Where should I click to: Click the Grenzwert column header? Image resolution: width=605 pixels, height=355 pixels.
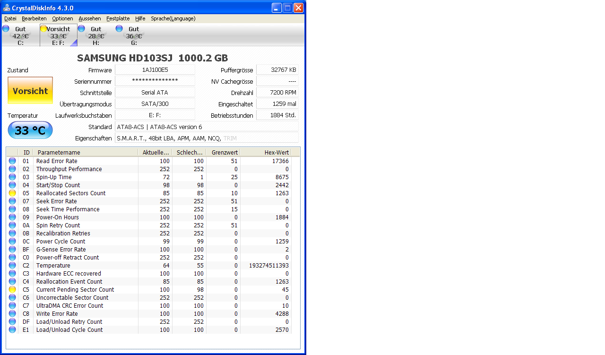coord(223,153)
